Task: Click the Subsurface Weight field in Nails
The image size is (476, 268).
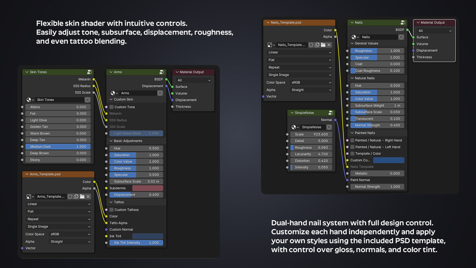Action: [x=377, y=105]
